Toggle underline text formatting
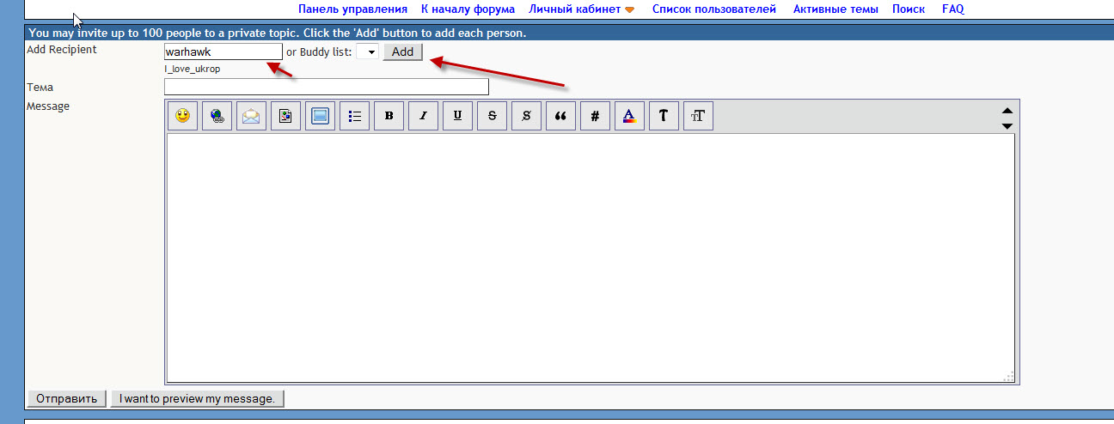 tap(457, 116)
